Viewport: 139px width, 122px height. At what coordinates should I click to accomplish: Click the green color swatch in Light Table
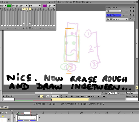pos(9,6)
